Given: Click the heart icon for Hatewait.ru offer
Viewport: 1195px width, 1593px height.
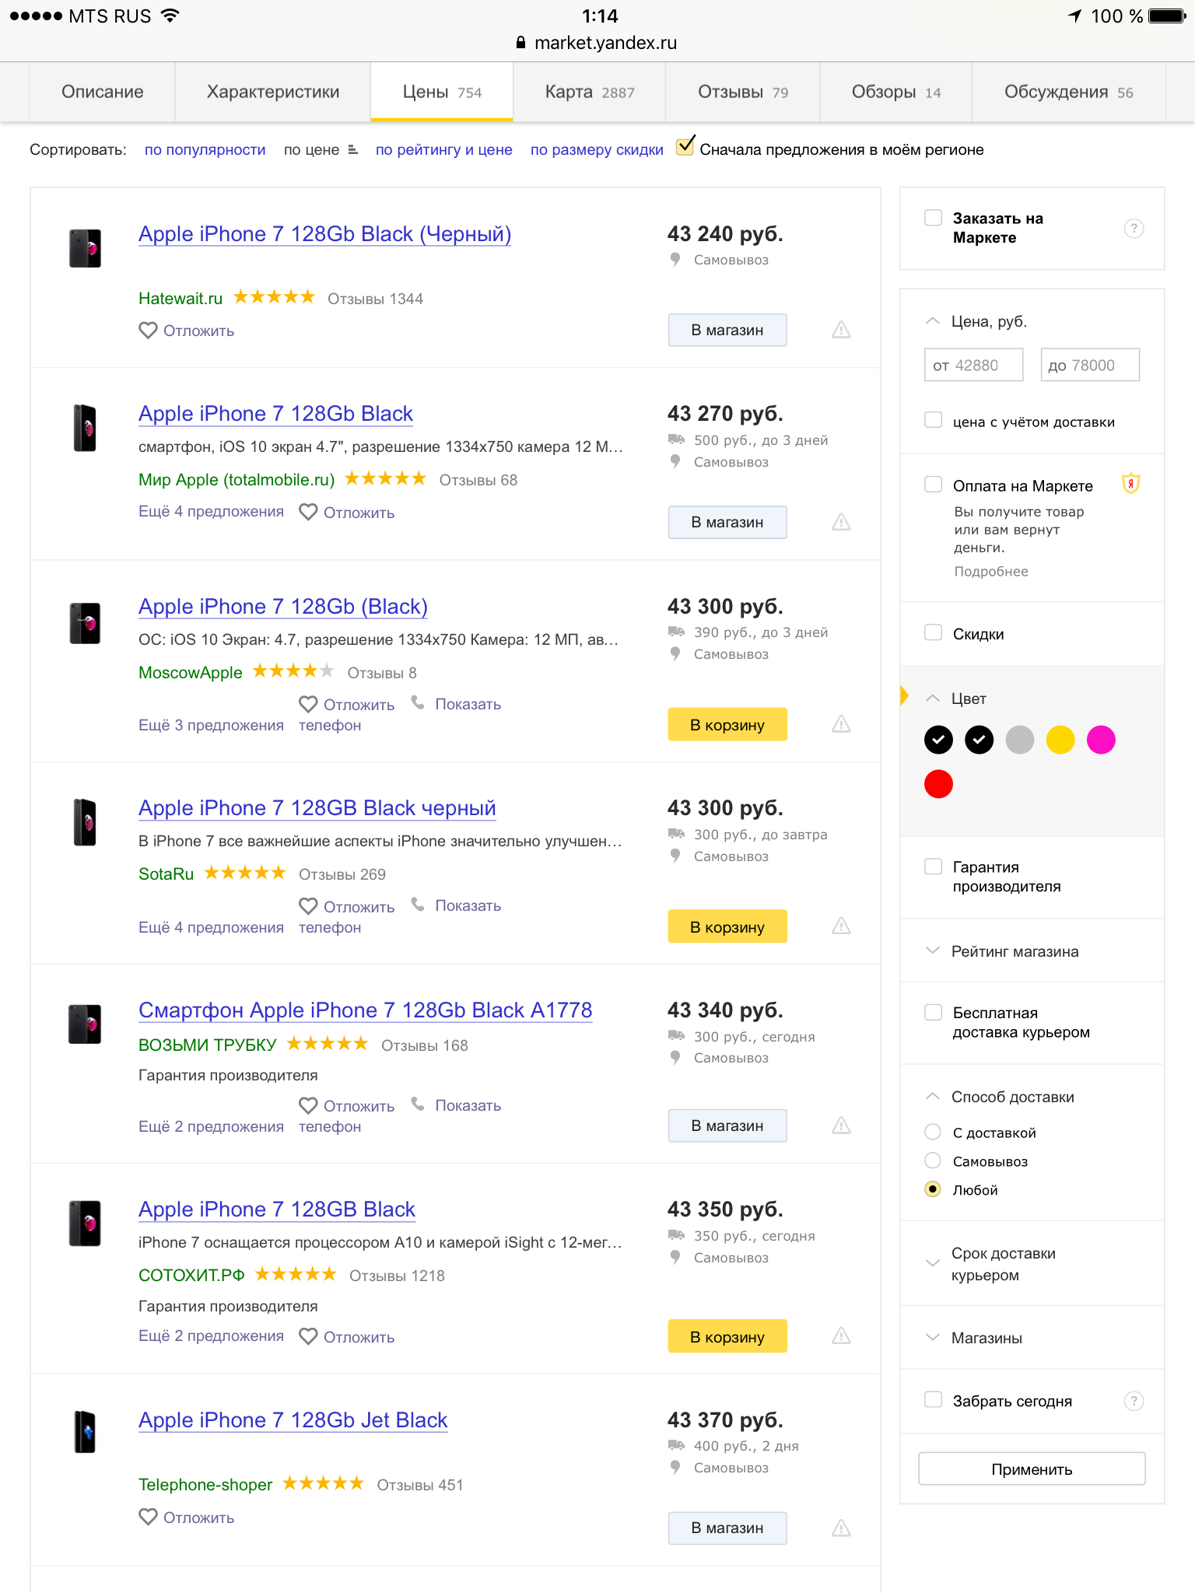Looking at the screenshot, I should click(148, 331).
